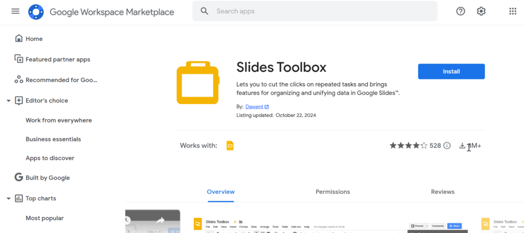
Task: Select the Overview tab
Action: [221, 192]
